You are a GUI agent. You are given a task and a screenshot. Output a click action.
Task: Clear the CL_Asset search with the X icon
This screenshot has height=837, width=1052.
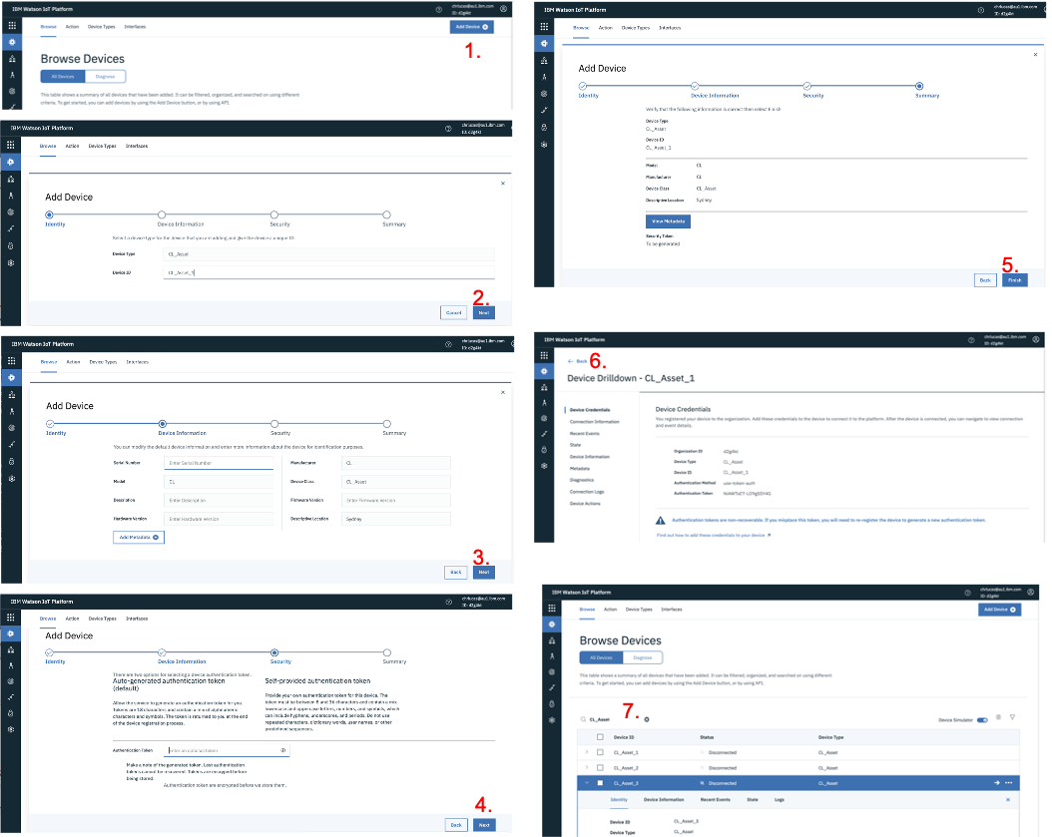(x=647, y=719)
